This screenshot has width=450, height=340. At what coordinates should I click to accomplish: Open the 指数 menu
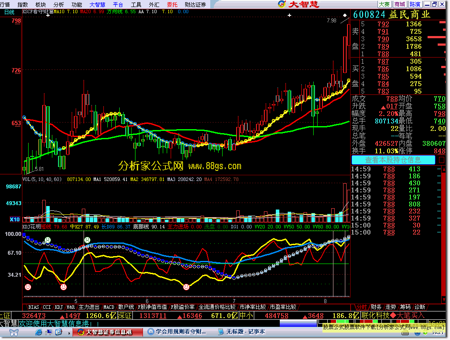pos(23,4)
